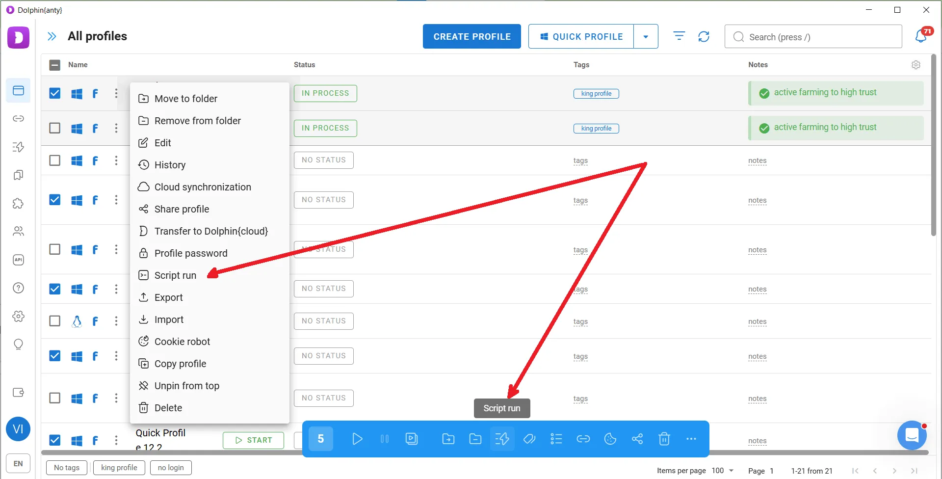Click the proxy link icon in bulk toolbar

tap(583, 439)
